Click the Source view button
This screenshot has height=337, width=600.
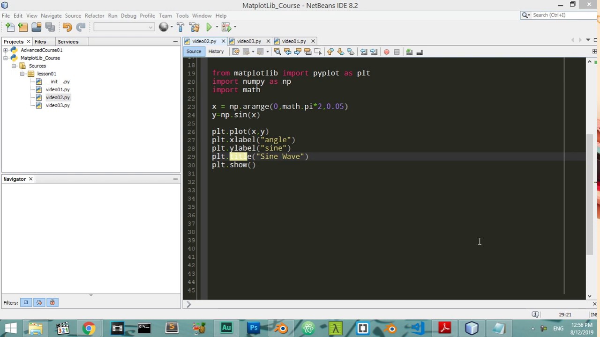194,51
